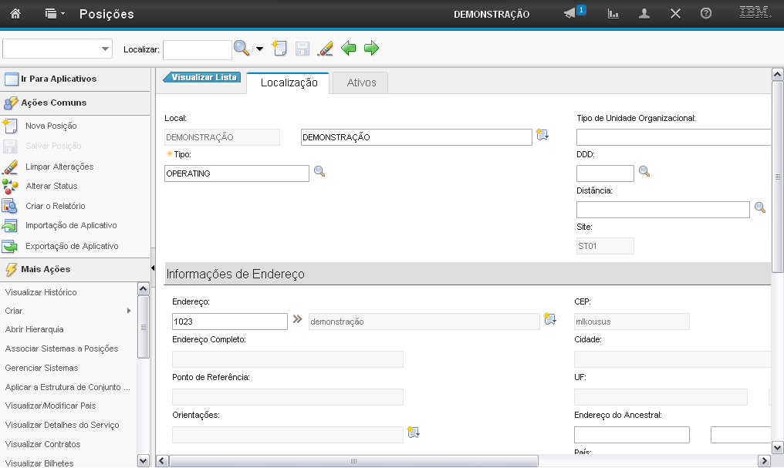Click the help question mark icon
The image size is (784, 468).
click(x=705, y=14)
